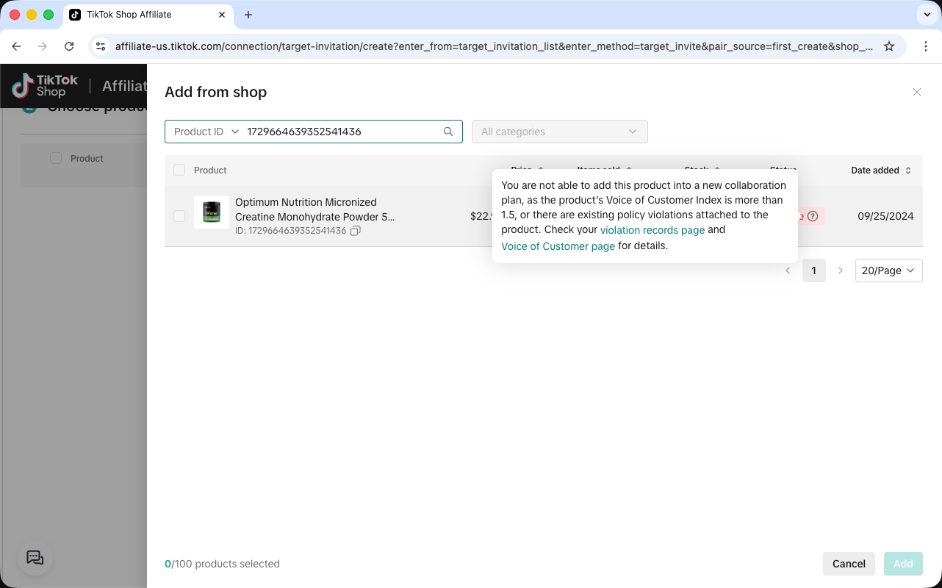The width and height of the screenshot is (942, 588).
Task: Close the Add from shop panel
Action: point(917,92)
